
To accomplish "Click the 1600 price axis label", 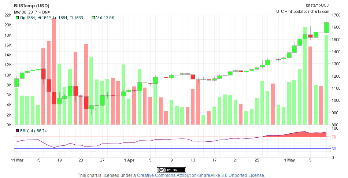I will [336, 27].
